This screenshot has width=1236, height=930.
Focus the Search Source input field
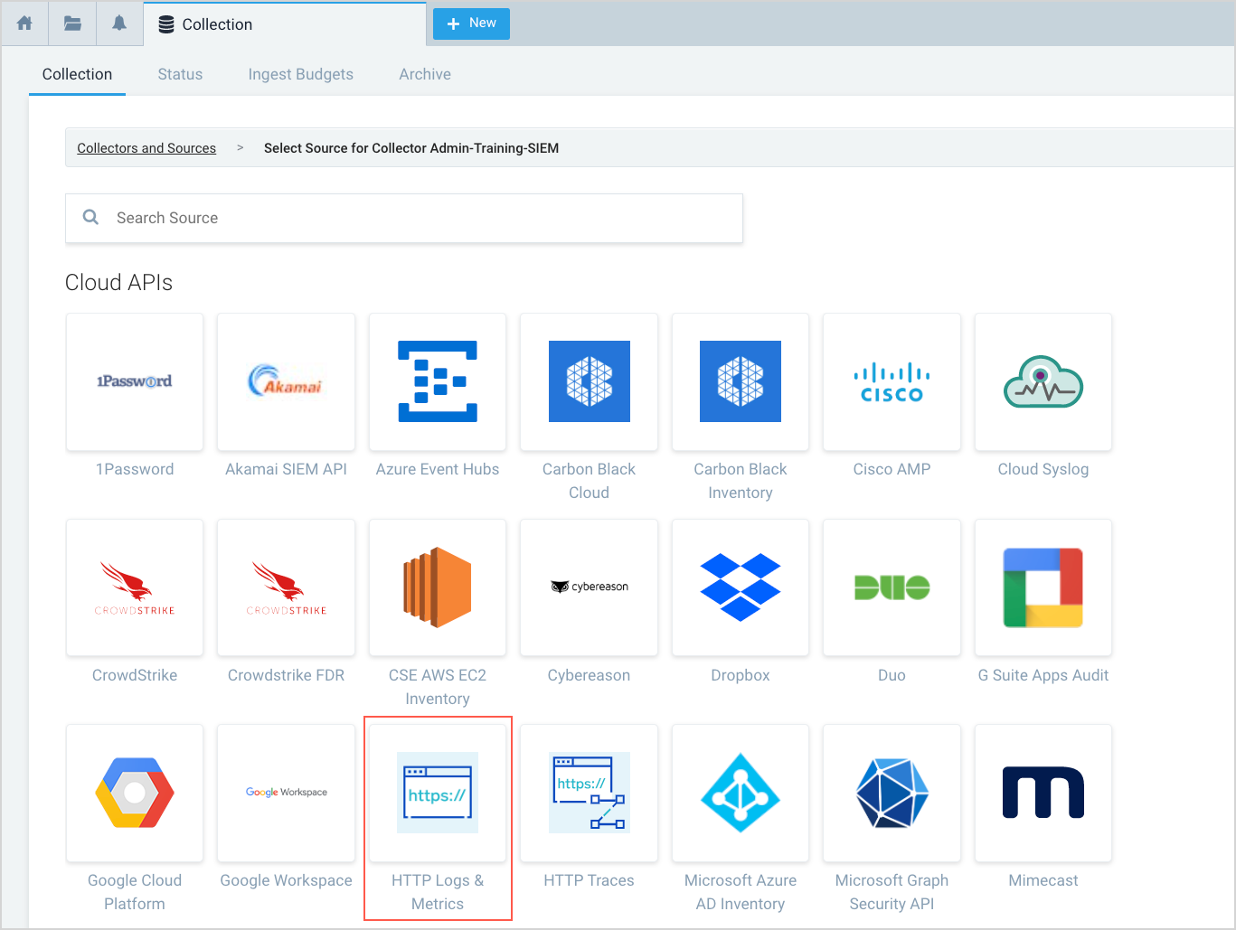416,218
